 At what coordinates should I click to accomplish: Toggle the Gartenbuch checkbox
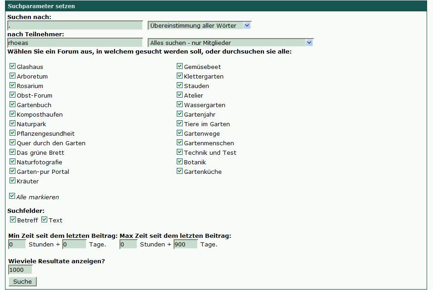click(x=12, y=104)
